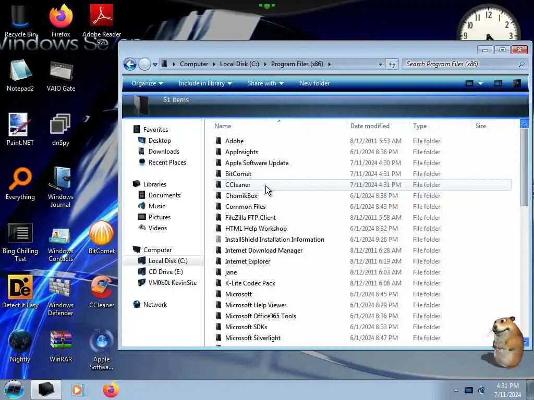The height and width of the screenshot is (400, 534).
Task: Select the Documents library
Action: tap(164, 195)
